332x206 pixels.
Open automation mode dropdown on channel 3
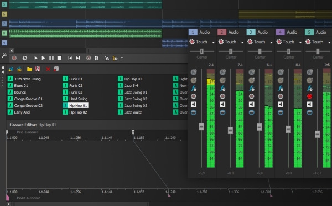click(271, 42)
